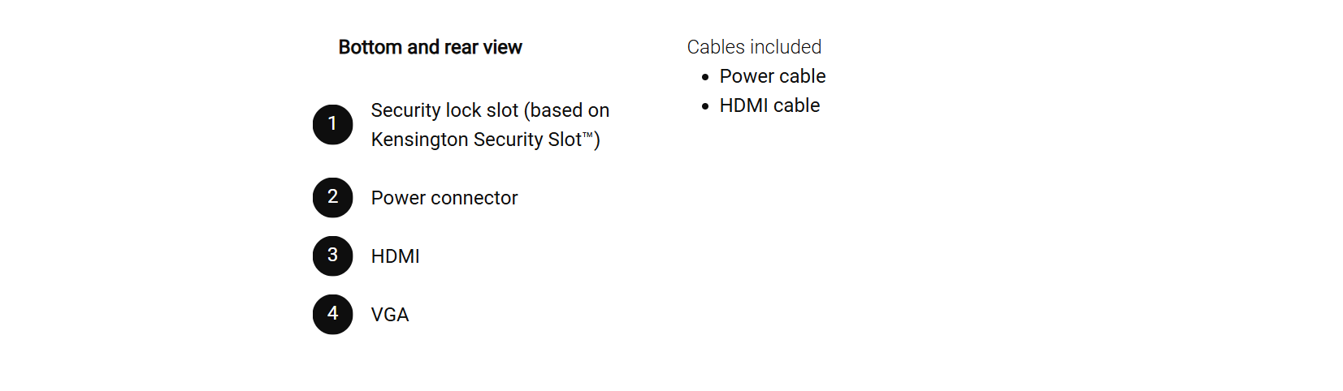Click the bullet beside Power cable
Image resolution: width=1343 pixels, height=391 pixels.
tap(705, 77)
